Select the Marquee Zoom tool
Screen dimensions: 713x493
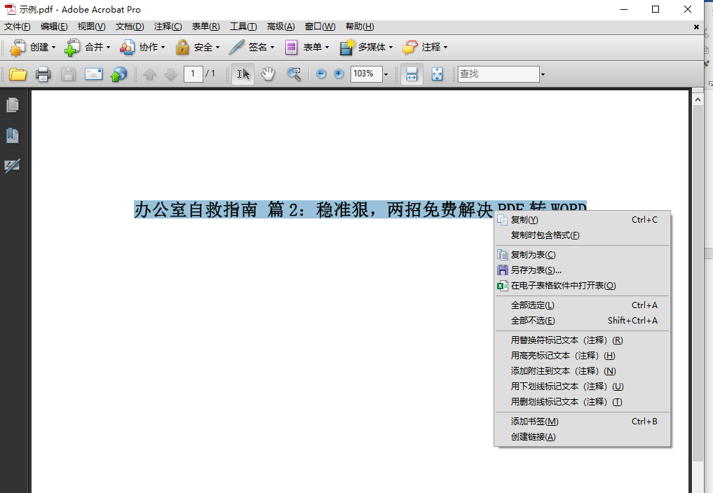tap(294, 74)
